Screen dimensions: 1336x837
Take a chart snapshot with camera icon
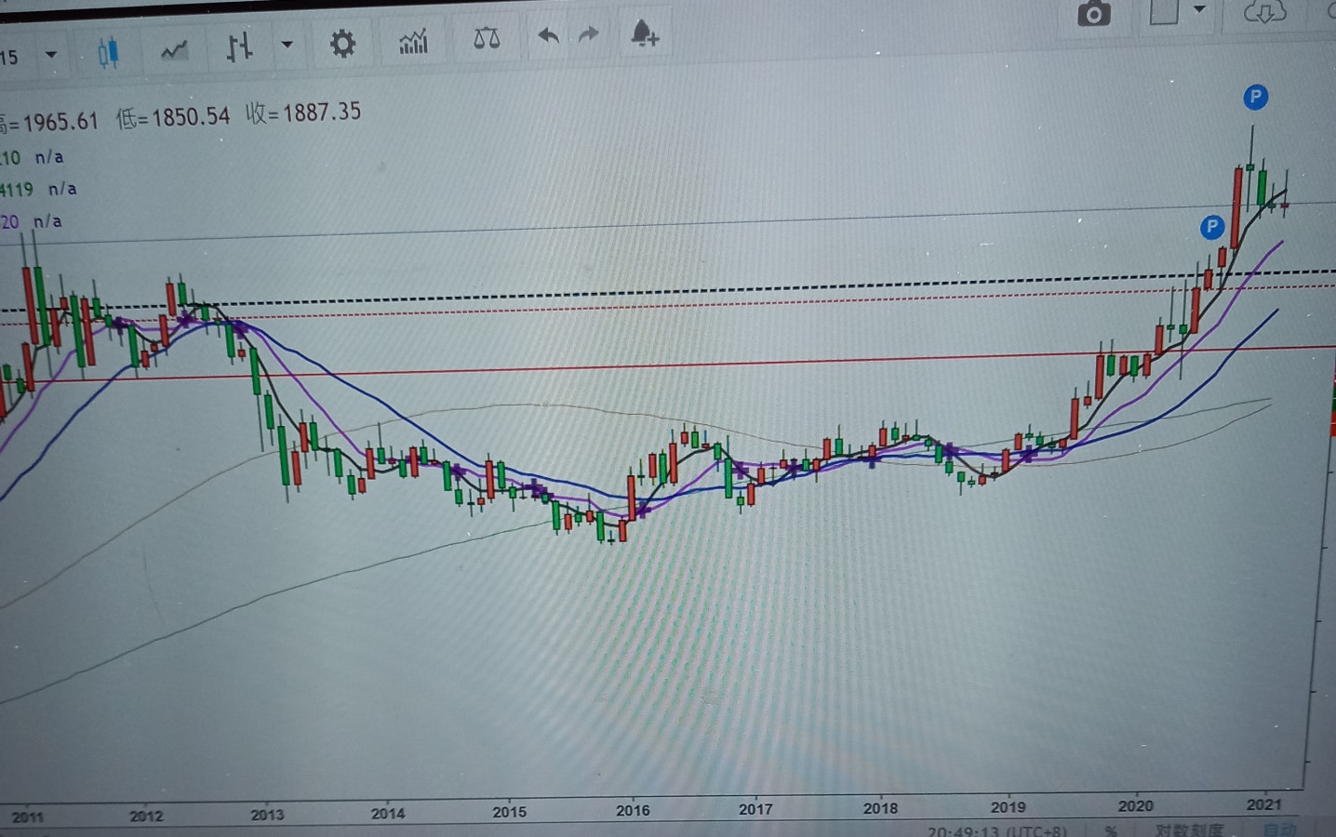[1094, 13]
